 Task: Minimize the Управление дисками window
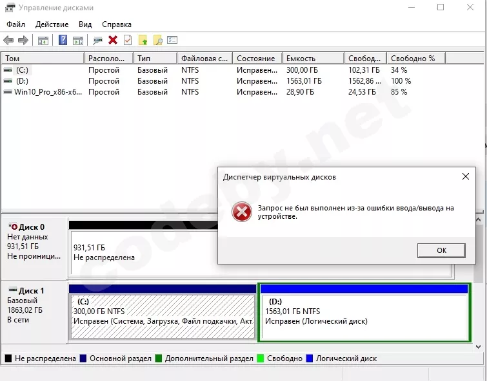click(x=412, y=7)
